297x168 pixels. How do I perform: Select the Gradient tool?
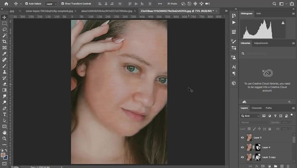tap(4, 90)
